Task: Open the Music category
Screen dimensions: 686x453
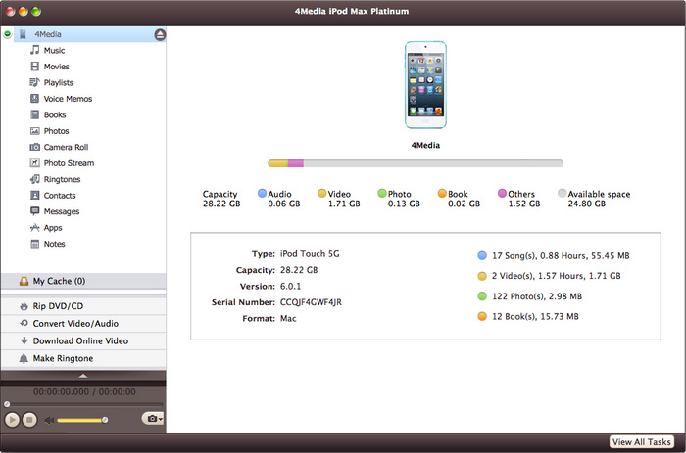Action: (54, 50)
